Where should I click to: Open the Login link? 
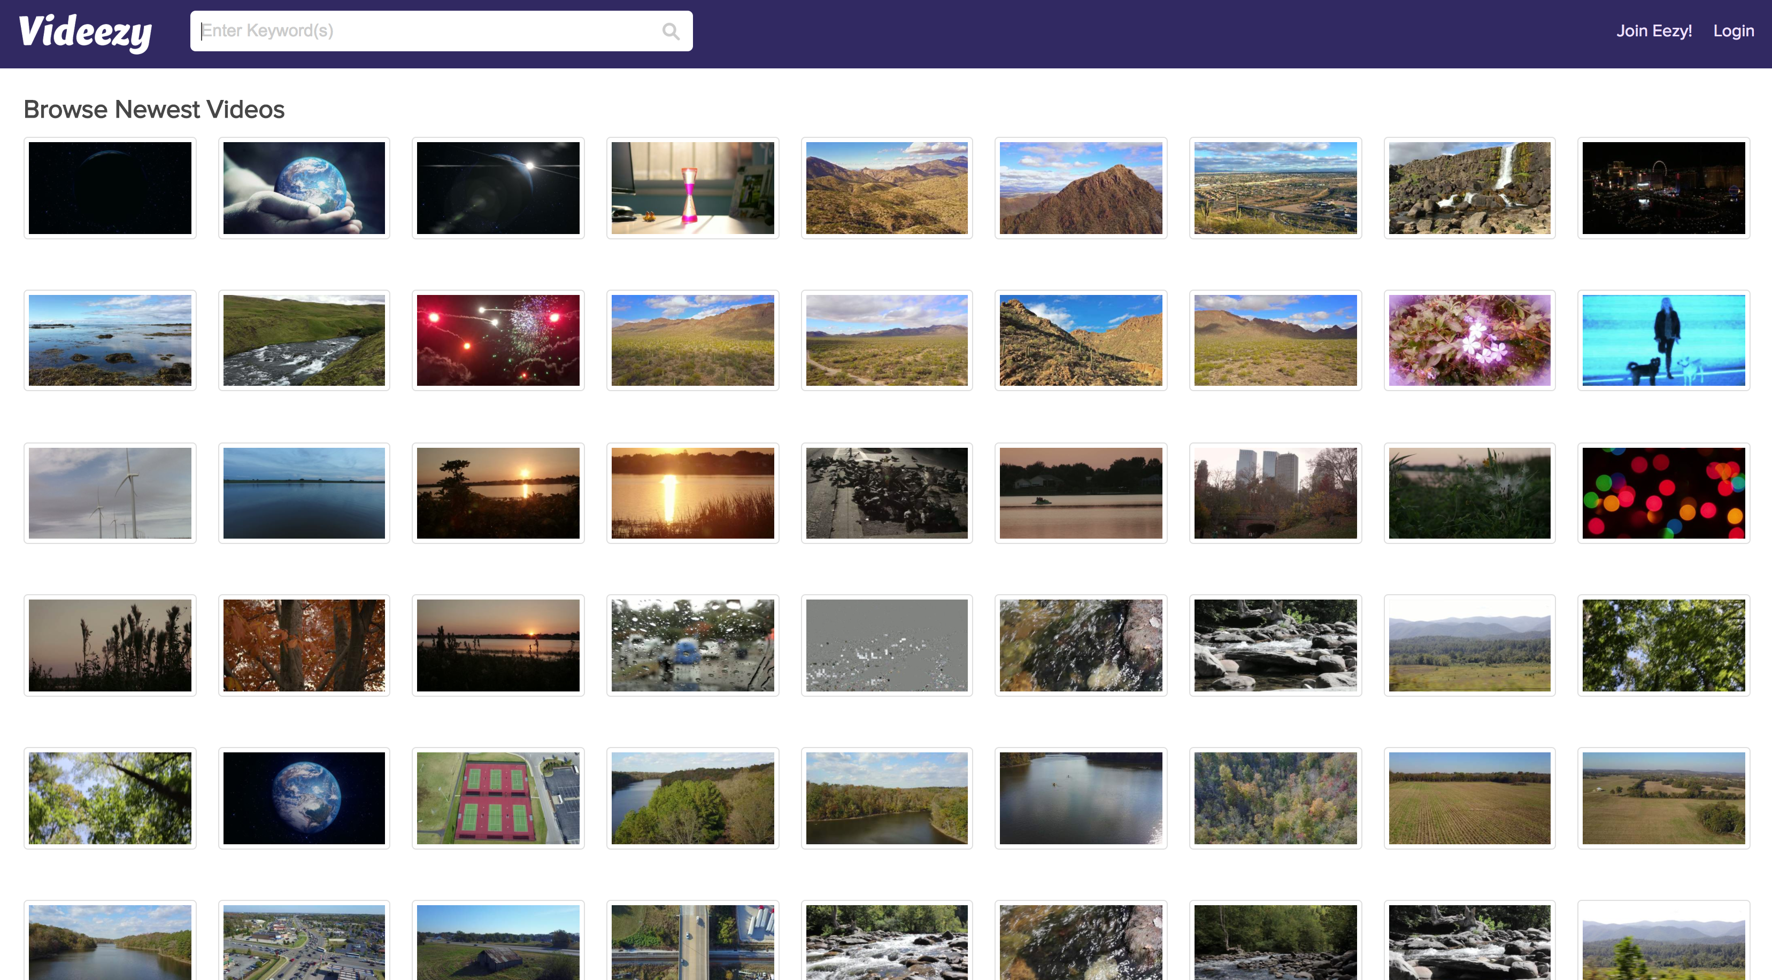[x=1733, y=31]
